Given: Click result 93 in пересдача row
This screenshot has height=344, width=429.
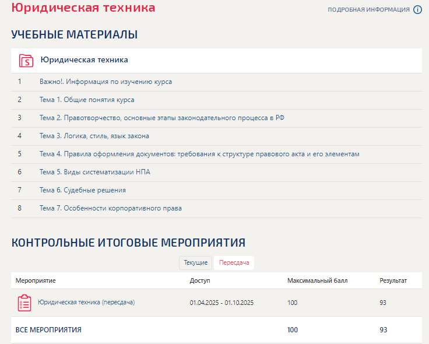Looking at the screenshot, I should click(x=383, y=303).
